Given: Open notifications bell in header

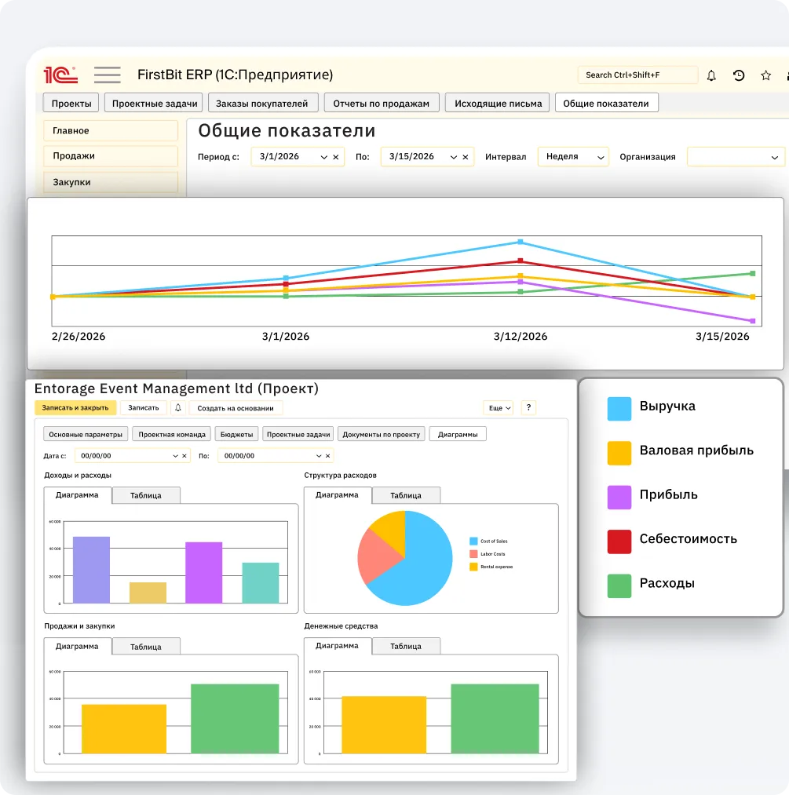Looking at the screenshot, I should (711, 75).
